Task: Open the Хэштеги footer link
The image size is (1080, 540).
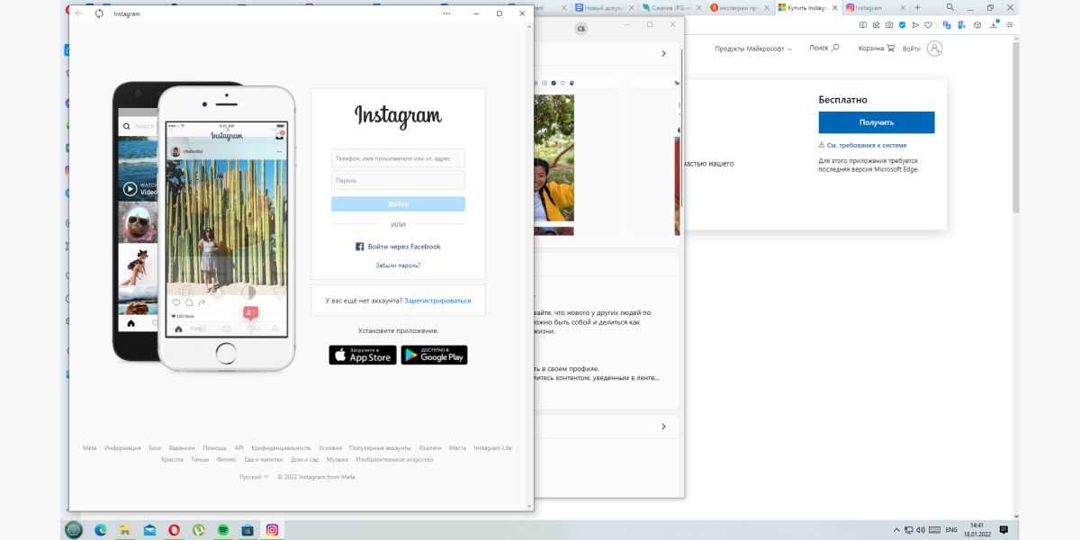Action: (431, 447)
